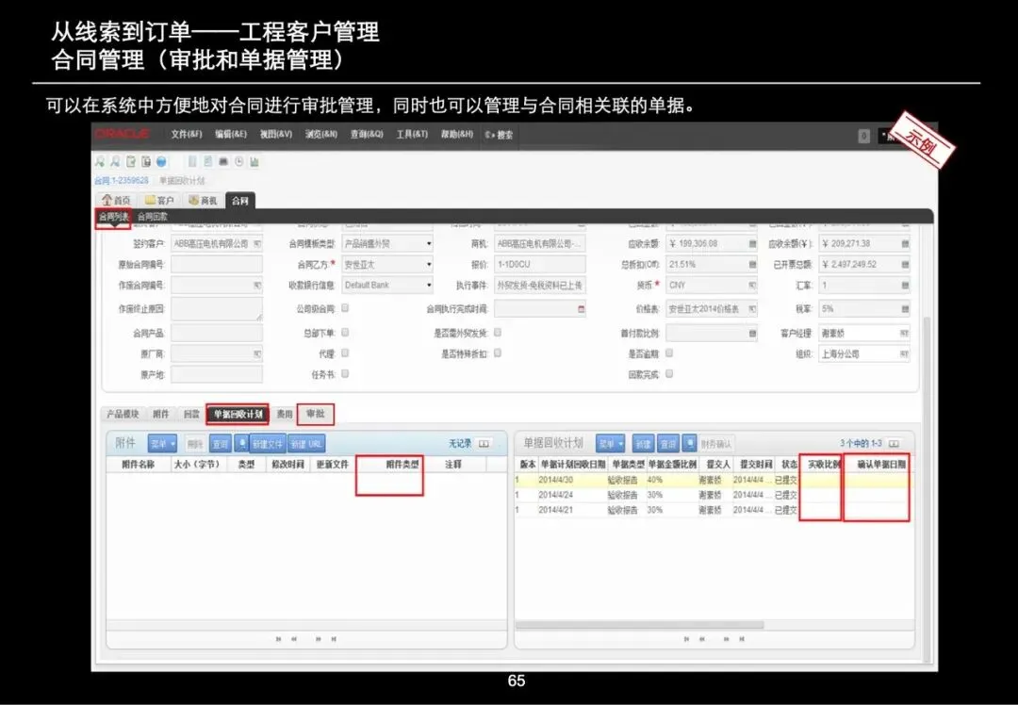Click the notification counter icon in the top bar
This screenshot has width=1018, height=705.
(863, 136)
